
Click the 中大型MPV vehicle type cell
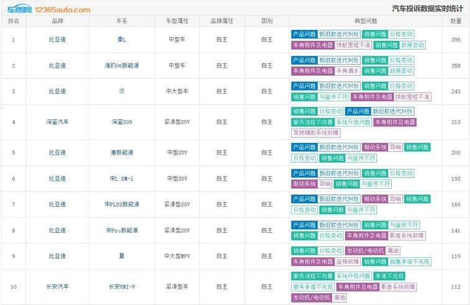click(x=177, y=256)
